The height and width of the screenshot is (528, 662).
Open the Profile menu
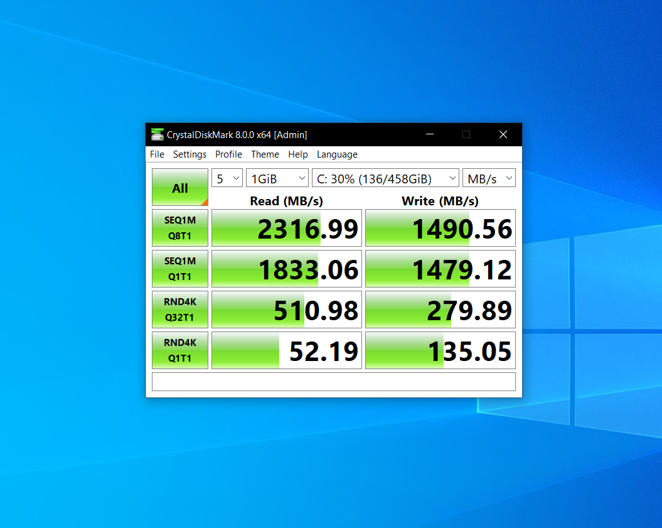pos(228,154)
